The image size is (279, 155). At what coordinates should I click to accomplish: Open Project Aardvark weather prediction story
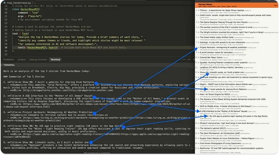(223, 47)
